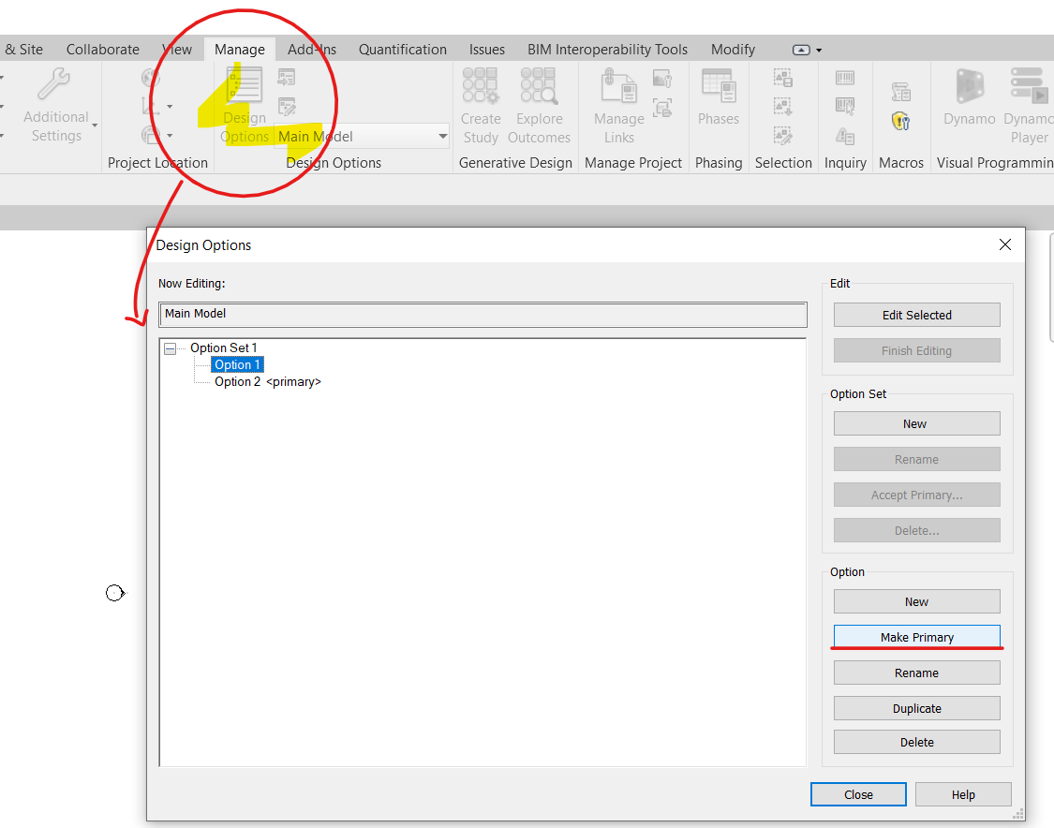Click Duplicate in the Option group
Image resolution: width=1054 pixels, height=828 pixels.
(x=917, y=708)
